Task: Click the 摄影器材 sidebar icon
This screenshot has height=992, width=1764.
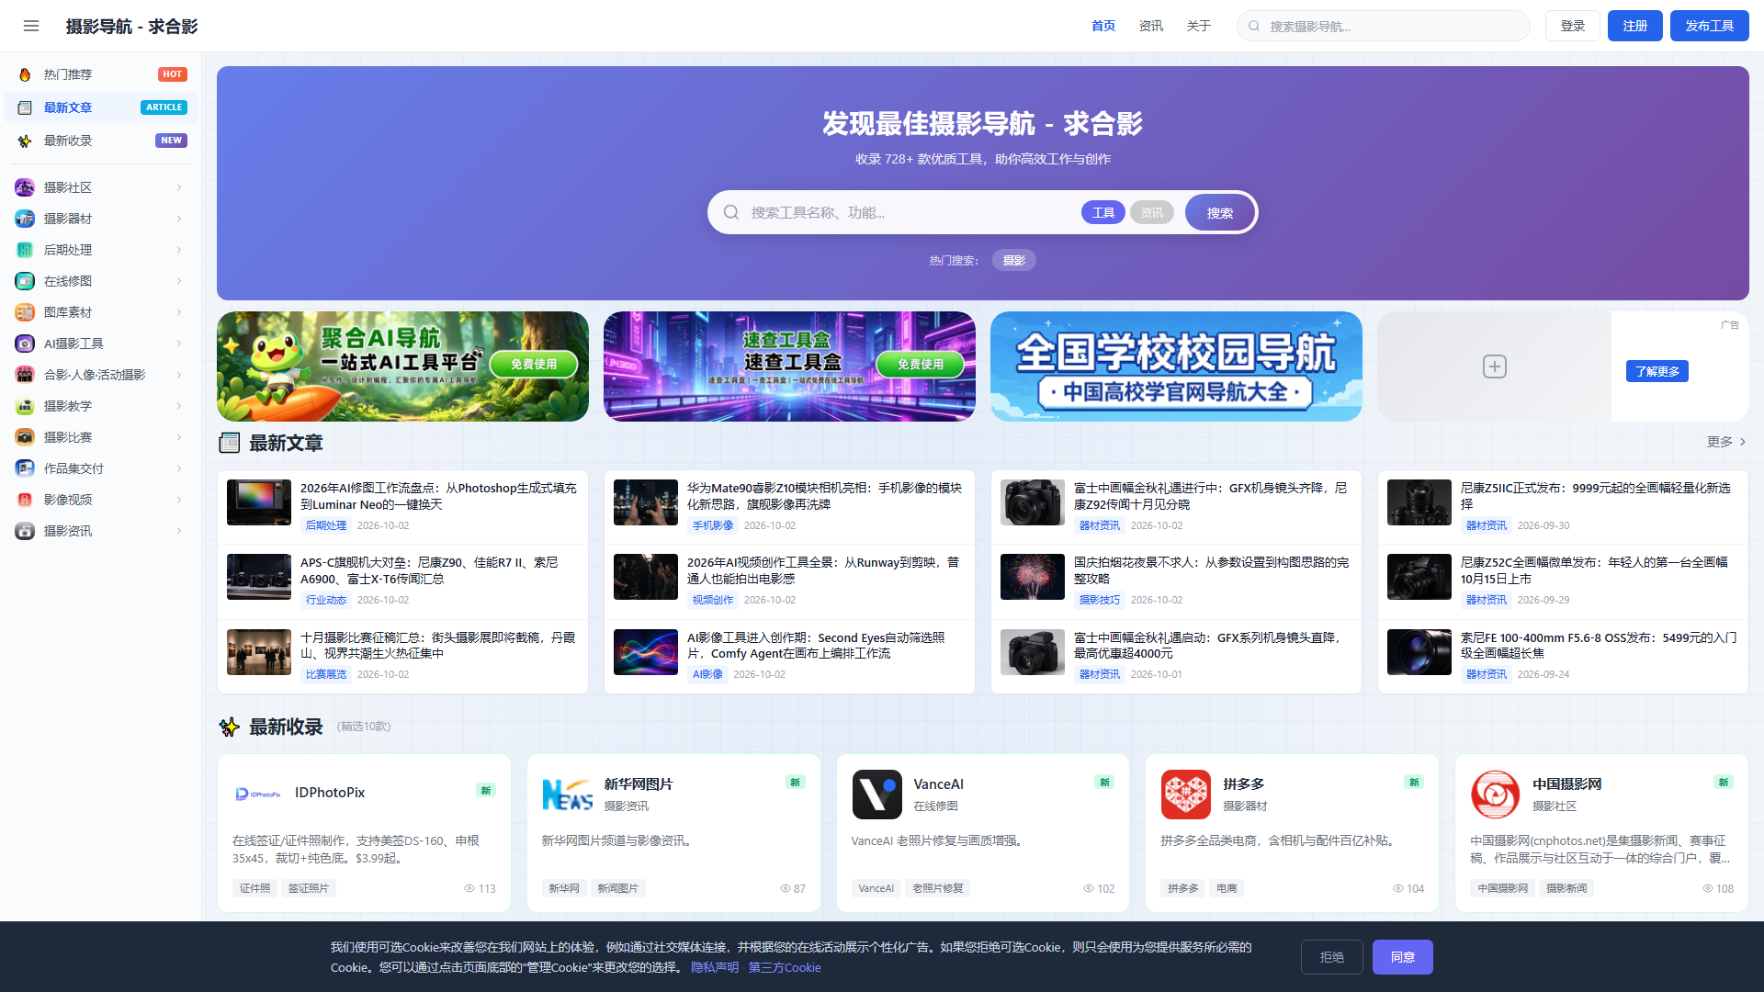Action: click(x=25, y=219)
